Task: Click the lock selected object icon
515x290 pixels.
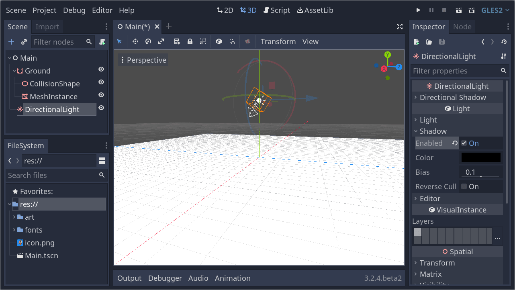Action: (190, 42)
